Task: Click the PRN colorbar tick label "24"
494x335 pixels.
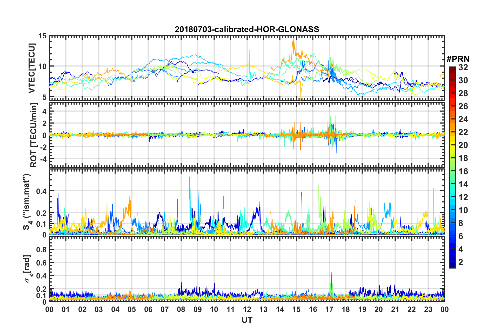Action: tap(463, 119)
